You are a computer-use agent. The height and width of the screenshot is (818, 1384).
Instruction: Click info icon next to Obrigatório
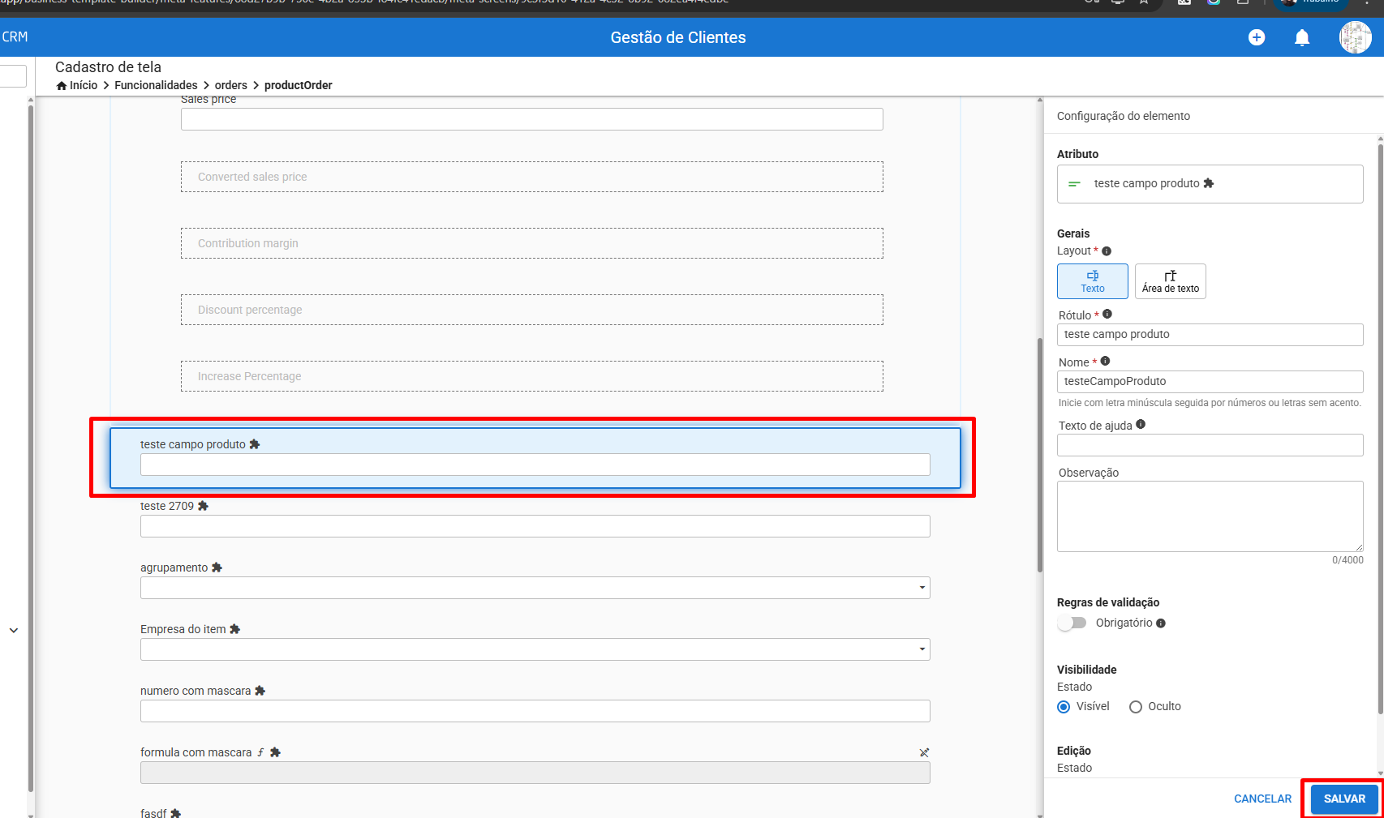(x=1161, y=623)
